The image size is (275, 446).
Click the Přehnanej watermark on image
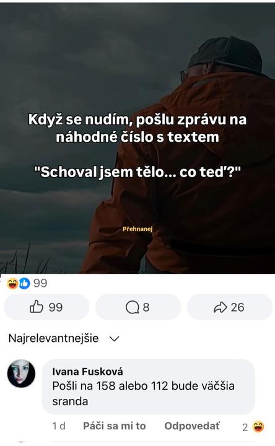click(137, 229)
